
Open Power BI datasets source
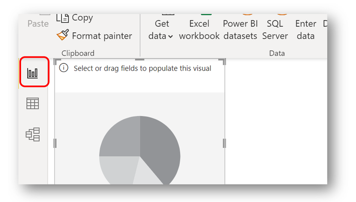pos(240,29)
